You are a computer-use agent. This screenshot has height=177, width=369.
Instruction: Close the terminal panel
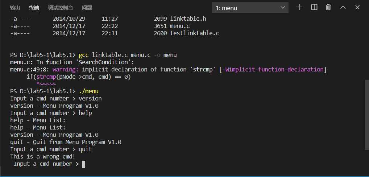point(357,8)
